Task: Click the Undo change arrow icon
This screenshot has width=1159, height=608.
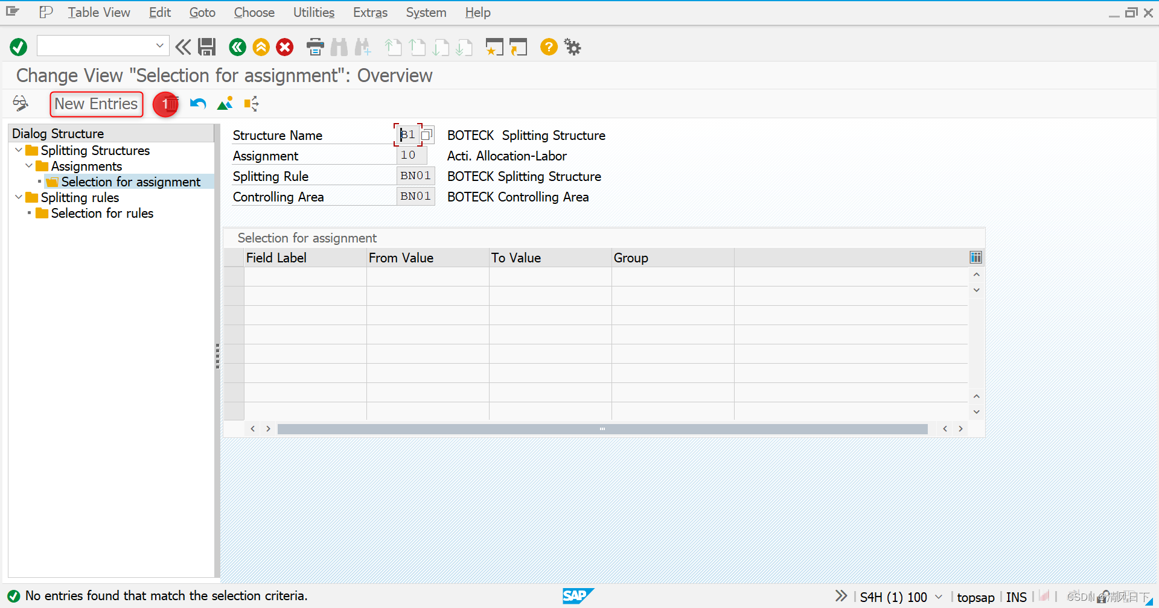Action: coord(198,104)
